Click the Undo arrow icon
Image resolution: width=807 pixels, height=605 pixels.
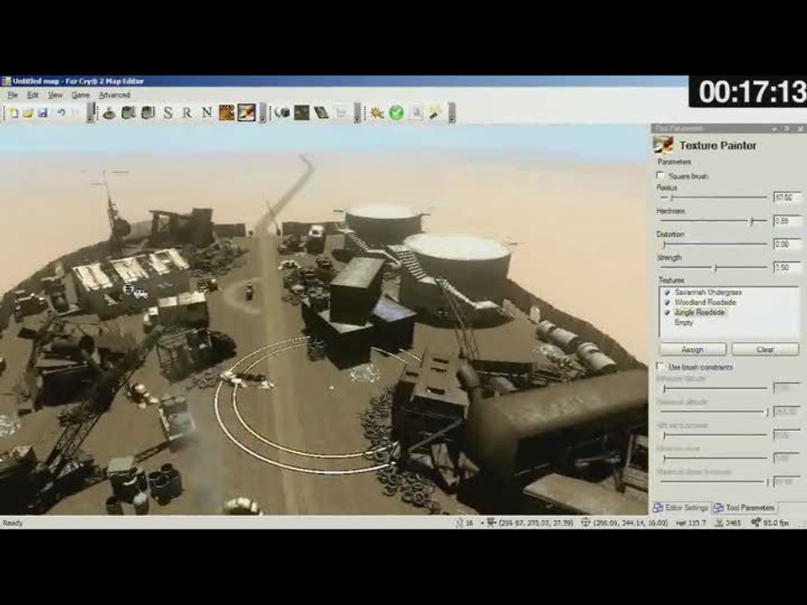61,113
